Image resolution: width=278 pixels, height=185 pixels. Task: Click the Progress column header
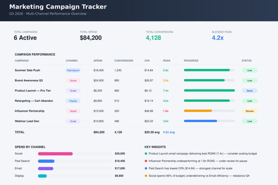[191, 61]
